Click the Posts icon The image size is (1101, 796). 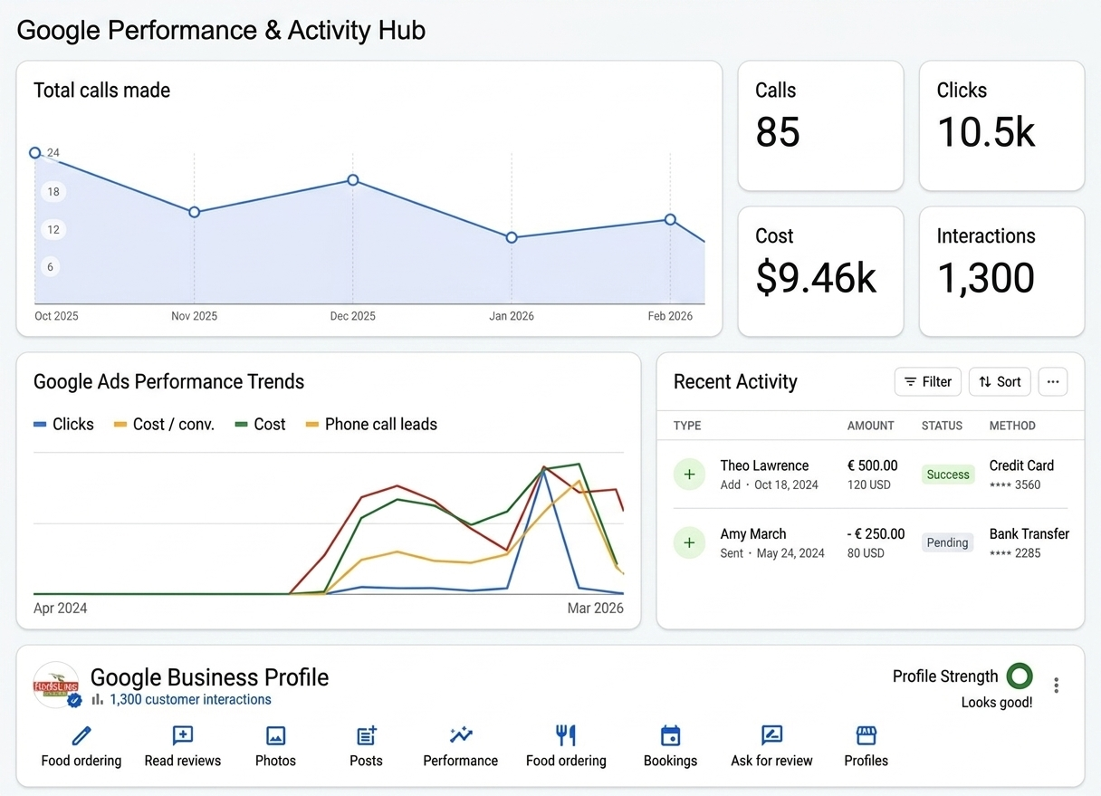(366, 735)
